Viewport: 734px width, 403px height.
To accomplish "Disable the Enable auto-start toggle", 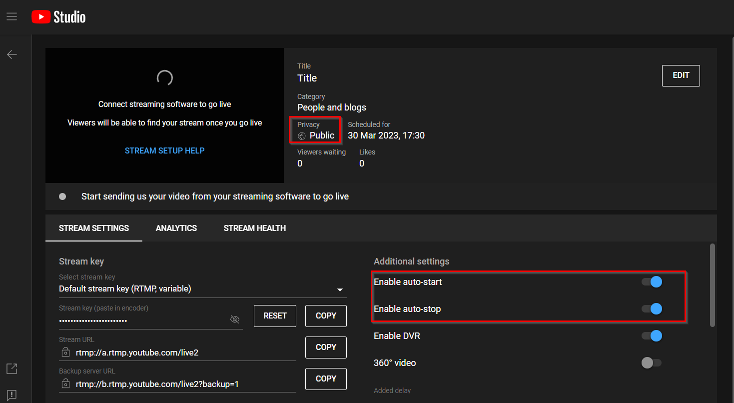I will point(651,282).
